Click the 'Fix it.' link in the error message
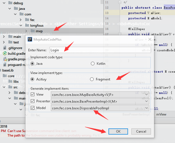 96,135
